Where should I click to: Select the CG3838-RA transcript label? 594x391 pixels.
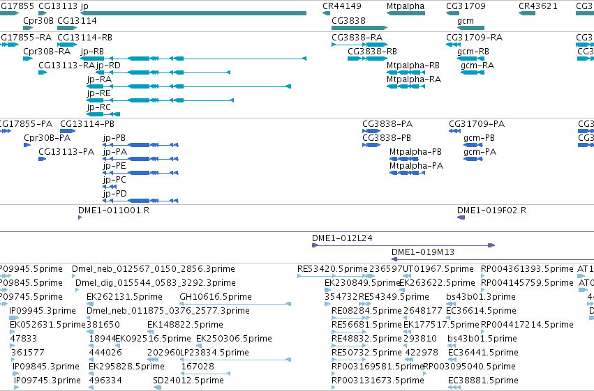357,38
